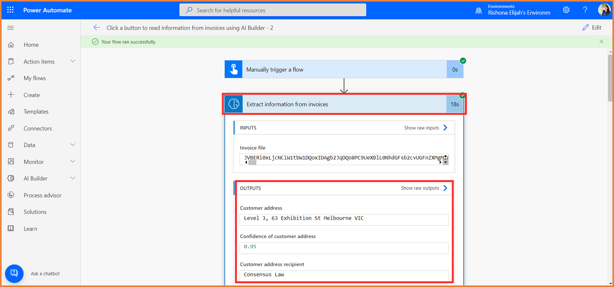Select the Templates icon in the sidebar
The width and height of the screenshot is (614, 287).
11,112
